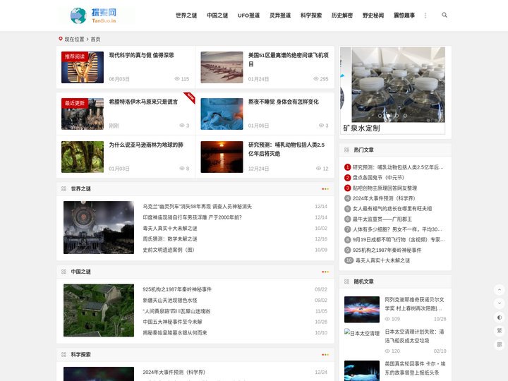Open random article 日本太空清理计划失败
The height and width of the screenshot is (381, 508).
(x=414, y=336)
